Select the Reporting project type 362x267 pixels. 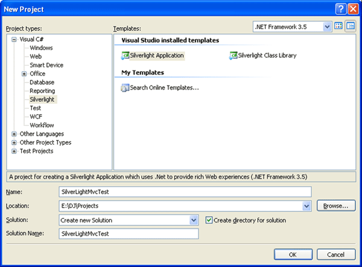[x=42, y=91]
